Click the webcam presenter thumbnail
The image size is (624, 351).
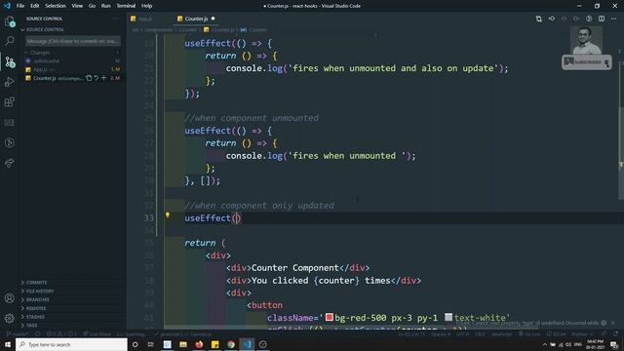point(586,40)
